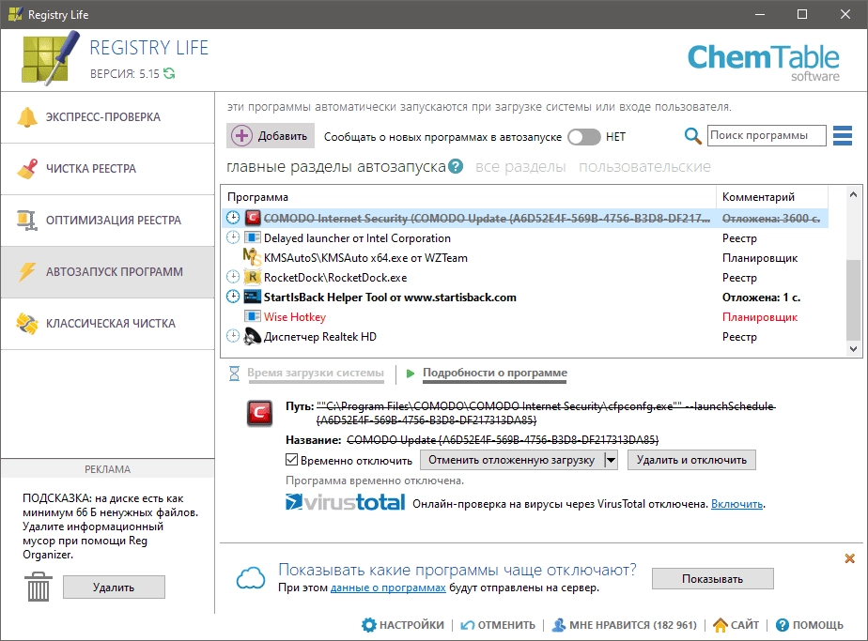Click the clock icon on RocketDock row
868x641 pixels.
[233, 277]
